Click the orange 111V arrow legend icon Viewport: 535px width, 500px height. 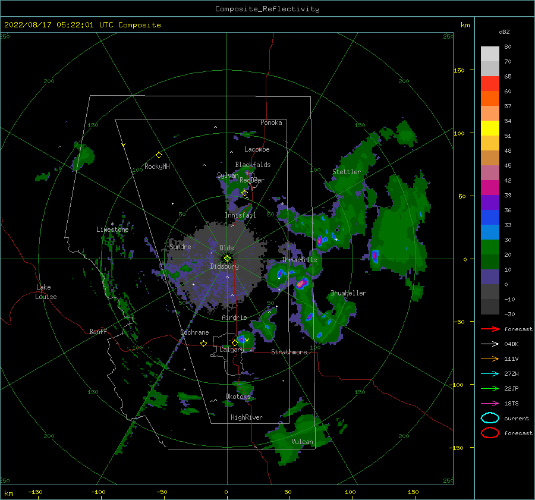click(490, 359)
